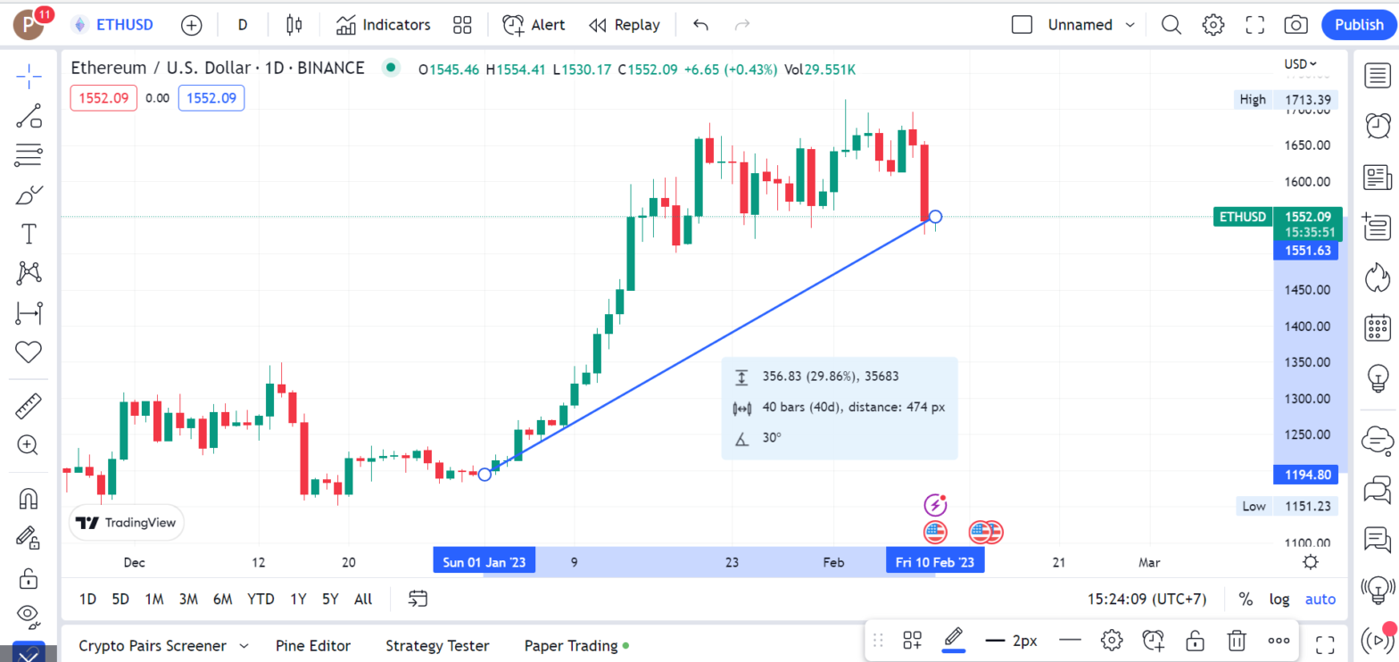Select the Text tool
Image resolution: width=1399 pixels, height=662 pixels.
[x=29, y=234]
